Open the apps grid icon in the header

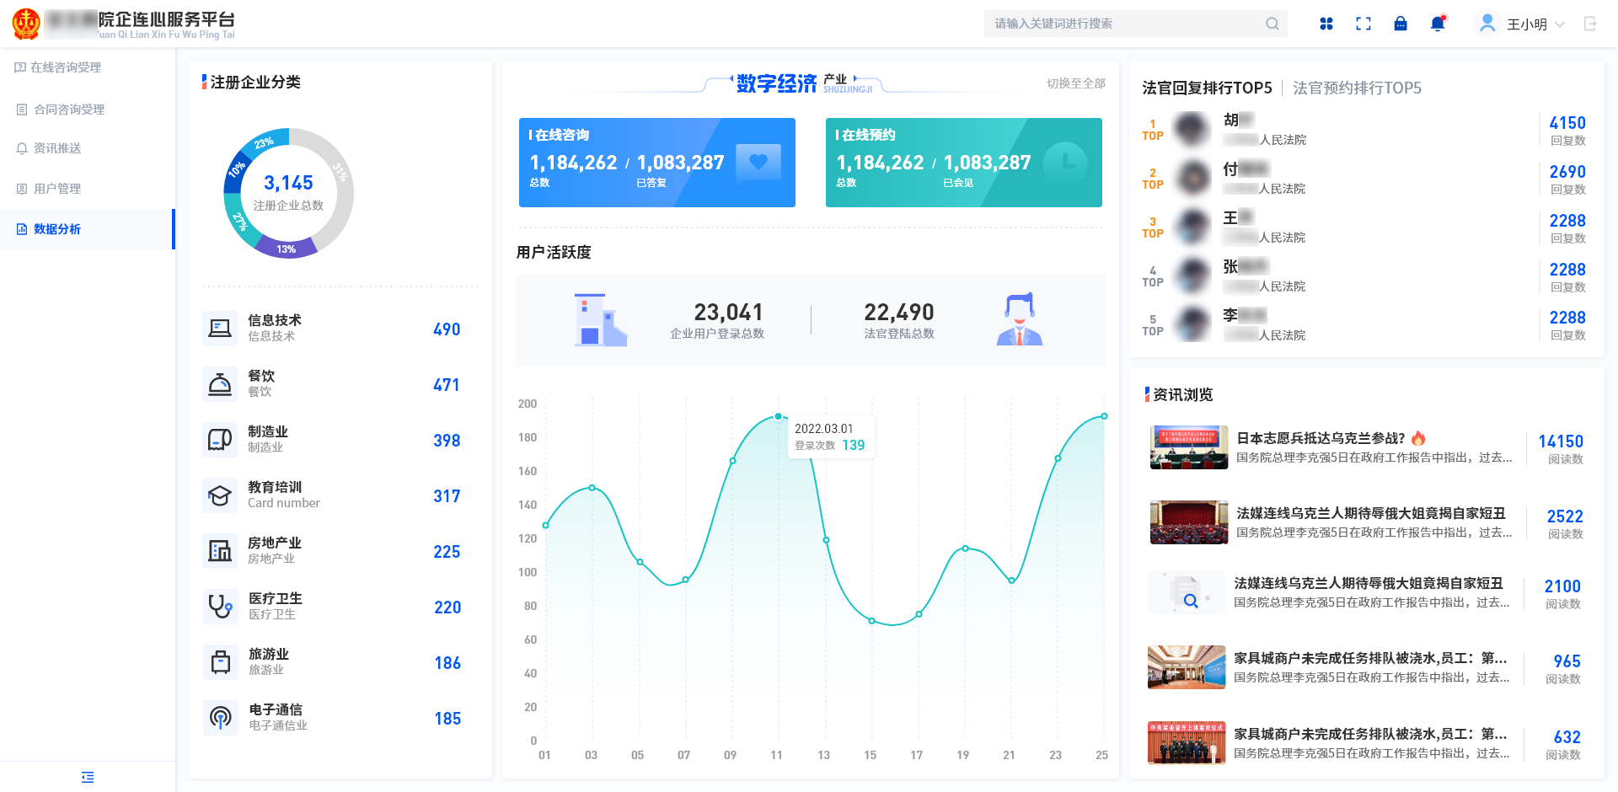(x=1326, y=24)
